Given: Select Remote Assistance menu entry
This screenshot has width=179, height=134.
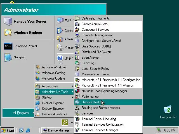Looking at the screenshot, I should click(x=54, y=114).
